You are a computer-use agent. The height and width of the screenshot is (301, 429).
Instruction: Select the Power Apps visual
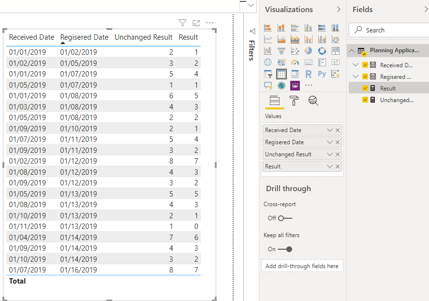coord(295,86)
